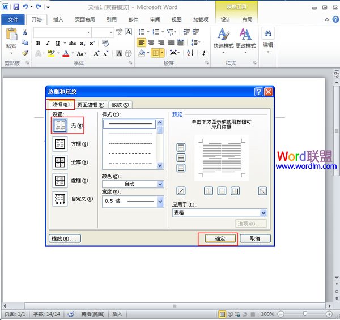
Task: Toggle Bold formatting
Action: 38,43
